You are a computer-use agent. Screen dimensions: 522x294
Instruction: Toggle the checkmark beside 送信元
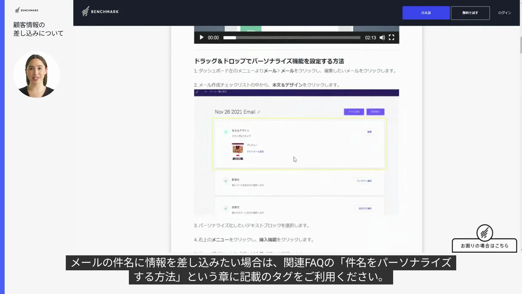[x=226, y=208]
